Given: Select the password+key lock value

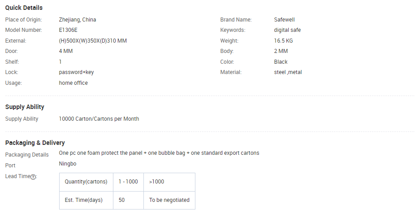Looking at the screenshot, I should tap(76, 72).
